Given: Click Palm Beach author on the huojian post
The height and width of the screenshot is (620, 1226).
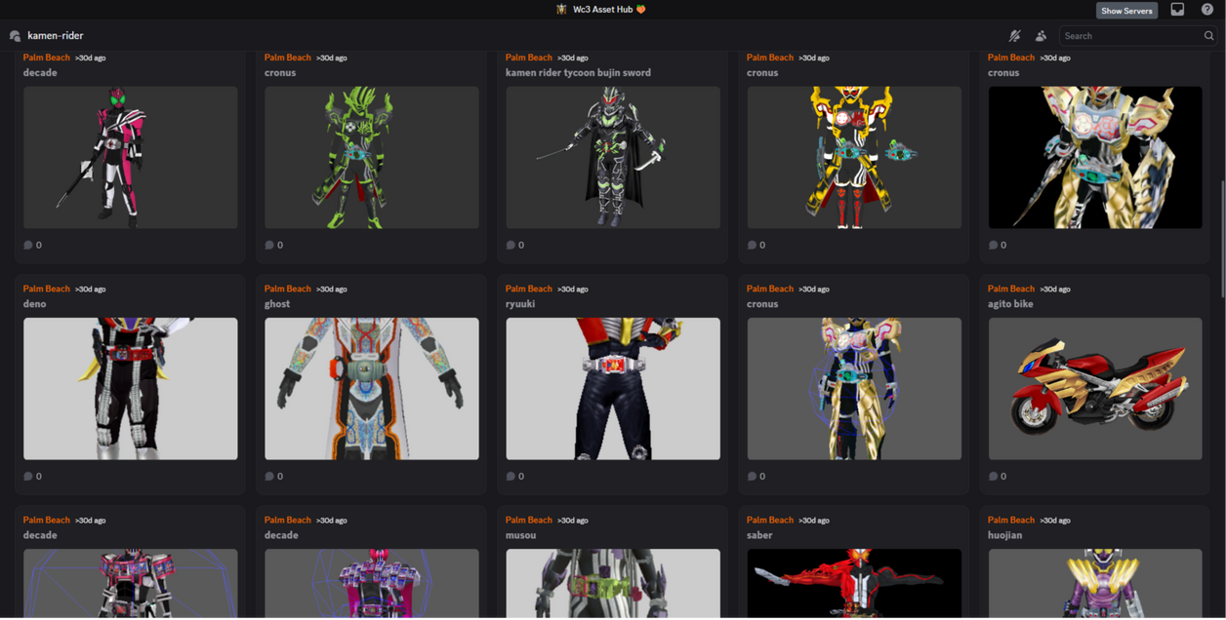Looking at the screenshot, I should pos(1011,520).
